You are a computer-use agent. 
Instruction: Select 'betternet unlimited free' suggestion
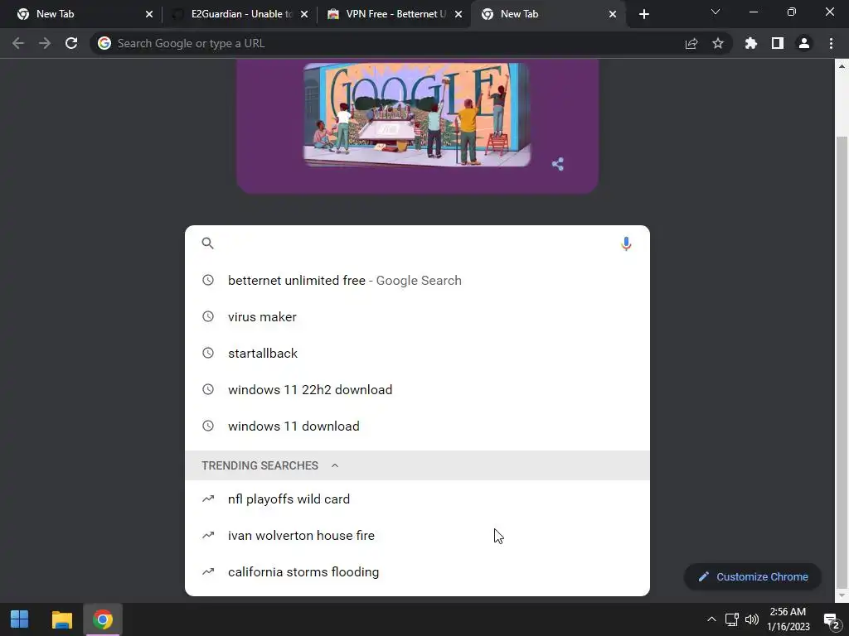click(417, 280)
